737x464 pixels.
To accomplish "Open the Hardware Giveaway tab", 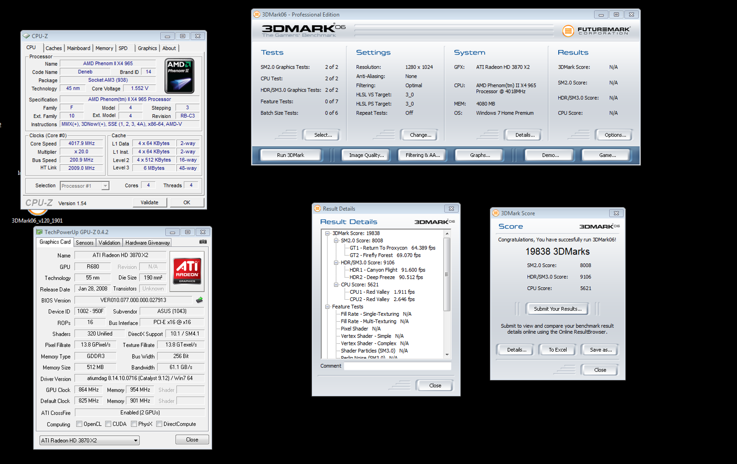I will [x=147, y=243].
